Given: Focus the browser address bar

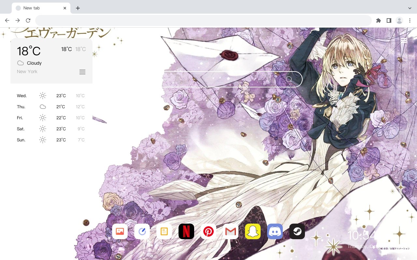Looking at the screenshot, I should (x=203, y=20).
